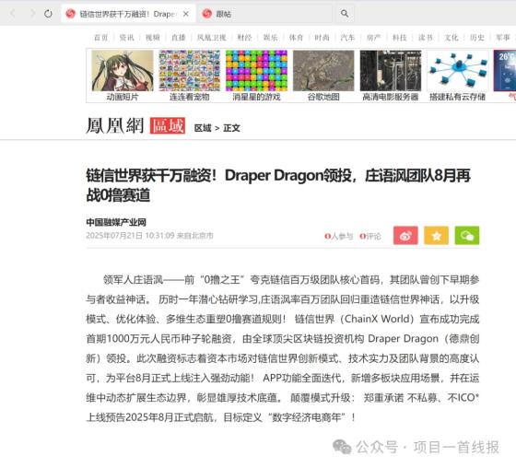This screenshot has height=468, width=516.
Task: Open the 中国融媒产业网 source link
Action: [x=116, y=222]
